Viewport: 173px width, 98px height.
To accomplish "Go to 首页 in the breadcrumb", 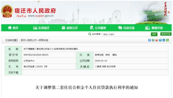I will coord(23,40).
